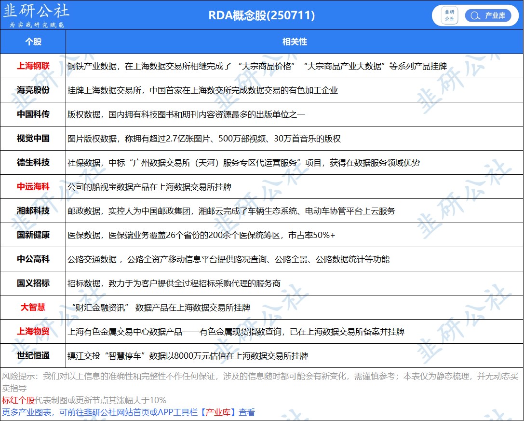Select the stock name 大智慧
Image resolution: width=524 pixels, height=421 pixels.
33,307
